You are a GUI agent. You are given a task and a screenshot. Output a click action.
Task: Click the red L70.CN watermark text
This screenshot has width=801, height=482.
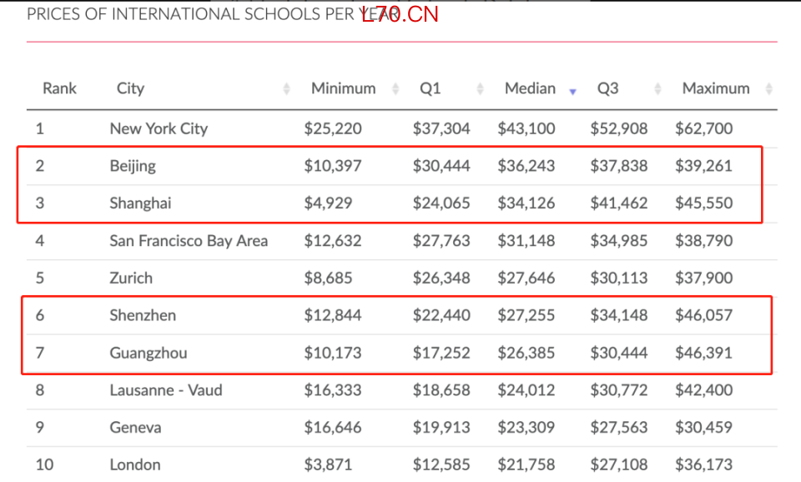click(x=400, y=14)
